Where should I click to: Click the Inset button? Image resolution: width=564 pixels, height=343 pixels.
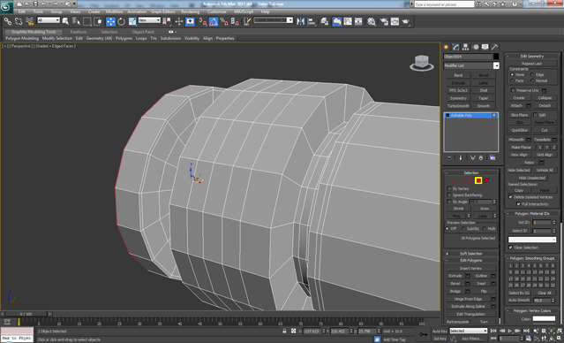481,284
